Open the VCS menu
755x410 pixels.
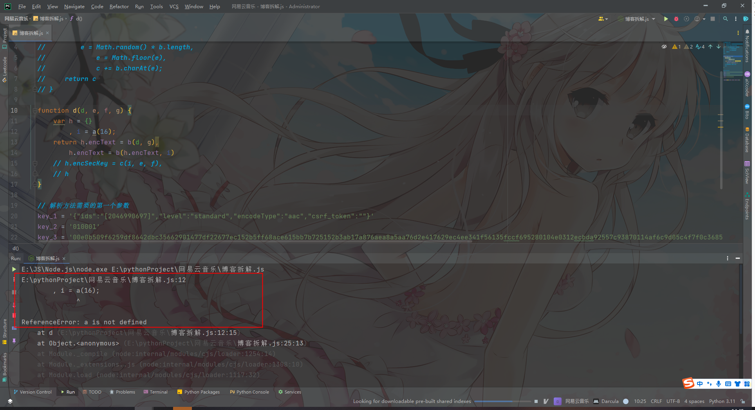coord(174,6)
